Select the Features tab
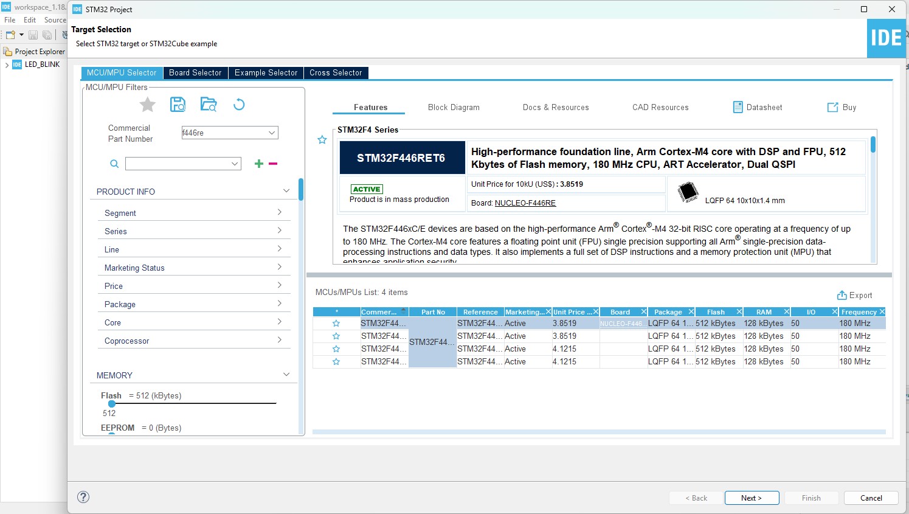The width and height of the screenshot is (909, 514). [x=370, y=107]
